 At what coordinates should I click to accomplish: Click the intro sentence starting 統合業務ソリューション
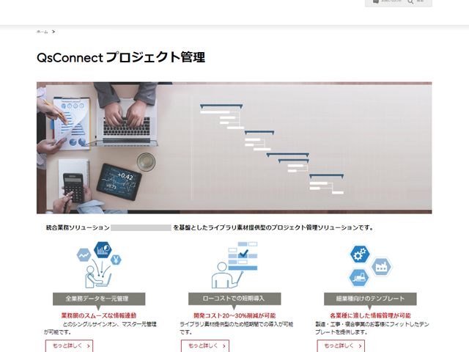(x=210, y=228)
